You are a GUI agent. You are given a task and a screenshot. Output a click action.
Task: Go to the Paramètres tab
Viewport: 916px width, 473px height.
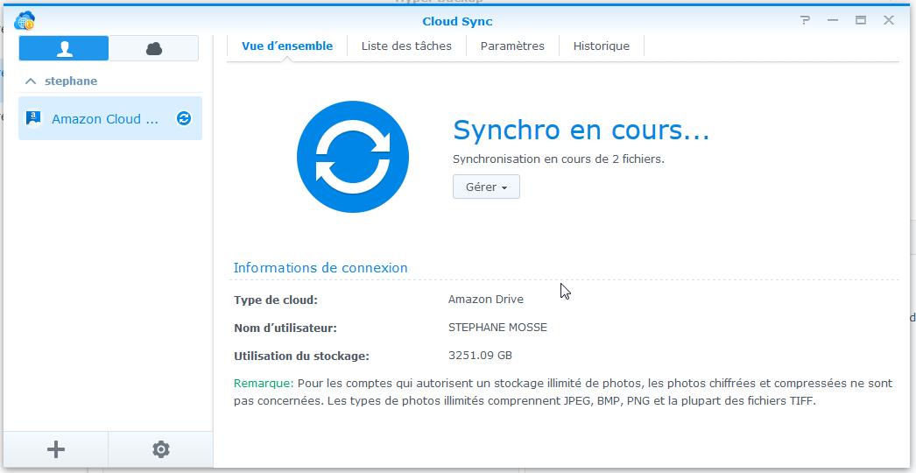[512, 46]
